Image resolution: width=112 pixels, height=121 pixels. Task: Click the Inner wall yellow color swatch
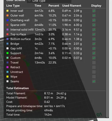[8, 11]
